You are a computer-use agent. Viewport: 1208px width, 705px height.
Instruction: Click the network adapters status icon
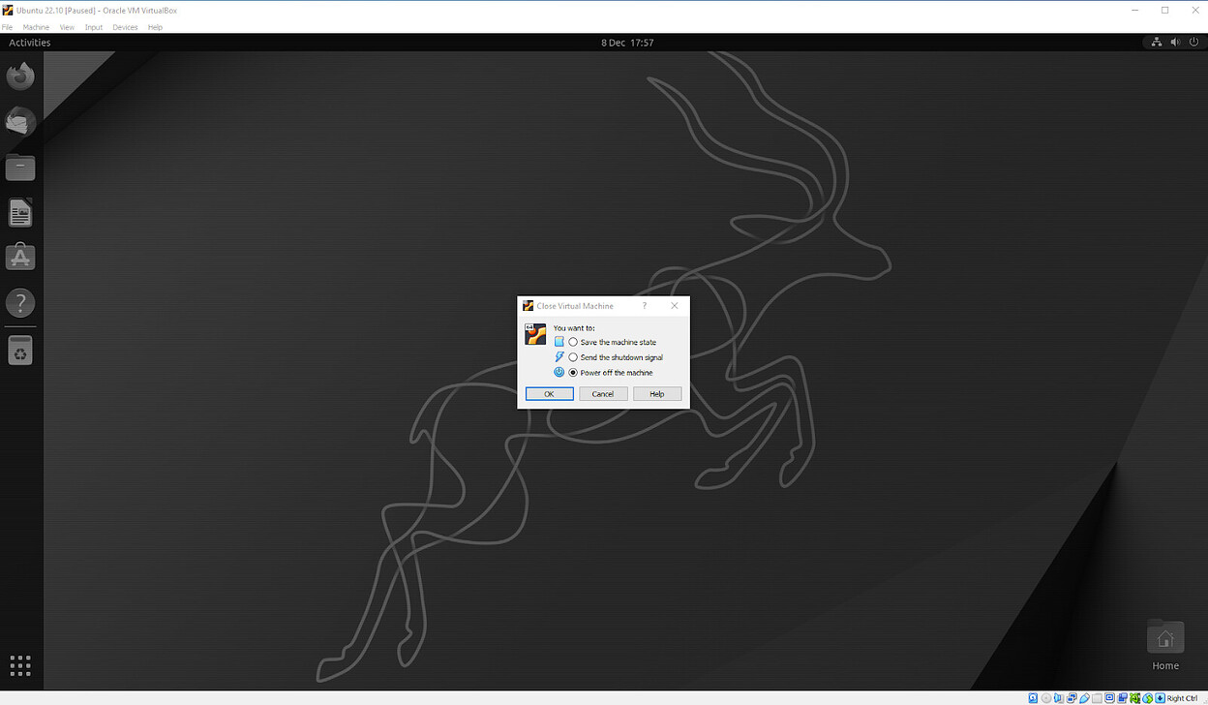pos(1071,697)
